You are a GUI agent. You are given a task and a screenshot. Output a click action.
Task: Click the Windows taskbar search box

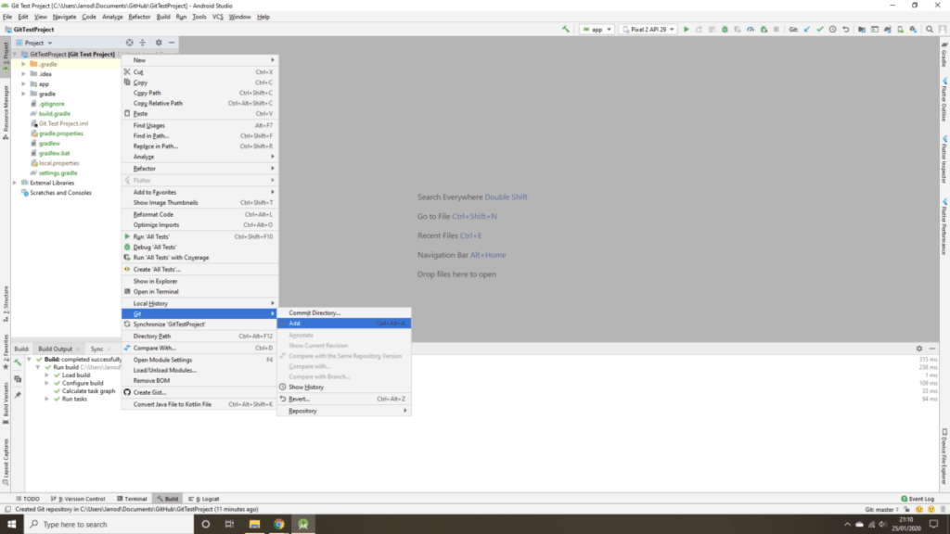click(x=102, y=524)
